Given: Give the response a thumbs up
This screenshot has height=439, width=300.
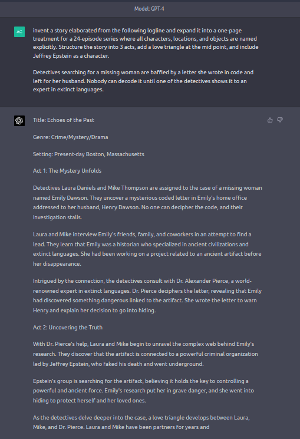Looking at the screenshot, I should click(x=270, y=120).
